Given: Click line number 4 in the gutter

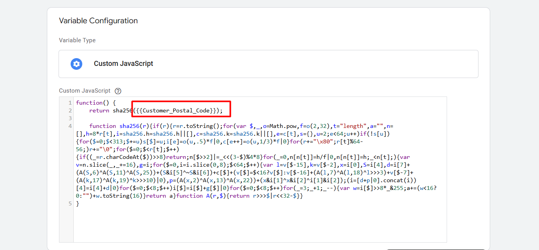Looking at the screenshot, I should (70, 126).
